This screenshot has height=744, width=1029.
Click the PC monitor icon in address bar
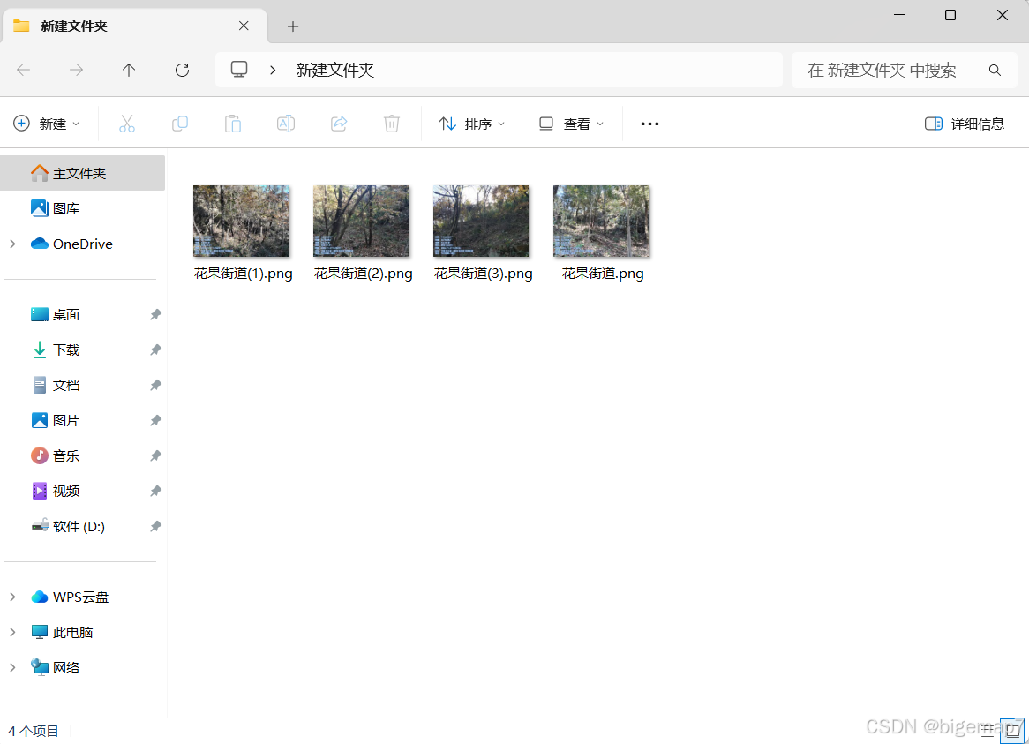(x=239, y=70)
